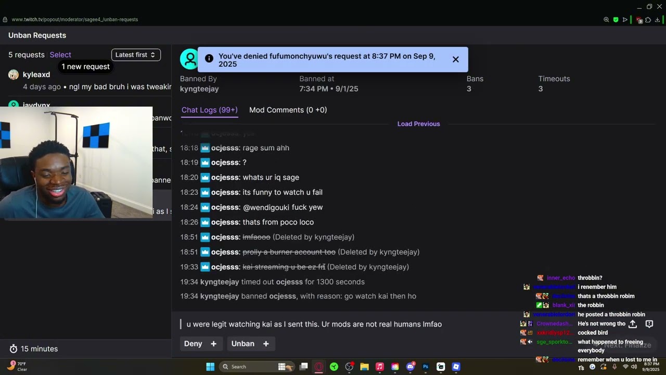Open the green Xbox-style app on taskbar
Viewport: 666px width, 375px height.
334,367
